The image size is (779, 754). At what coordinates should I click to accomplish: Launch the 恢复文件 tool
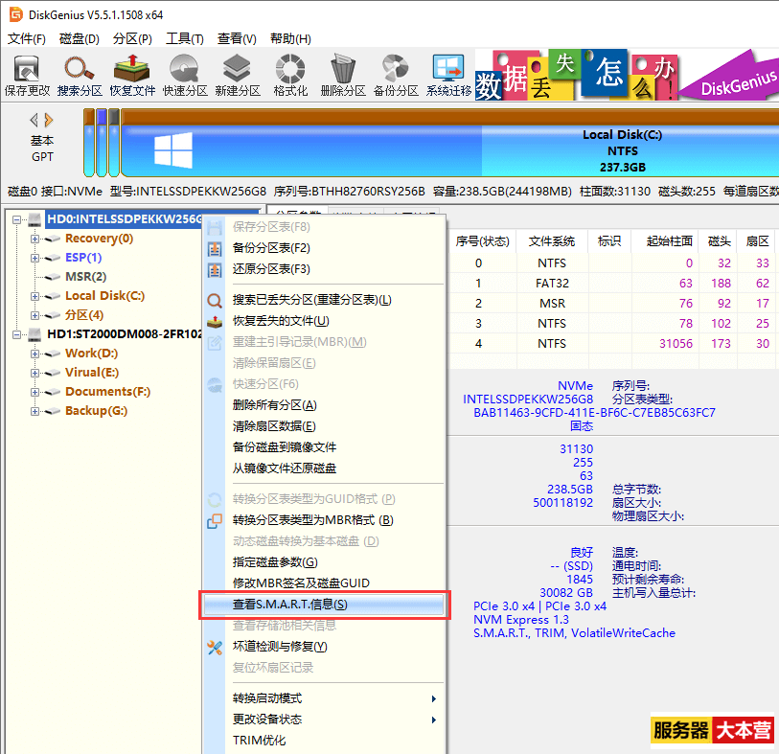click(x=132, y=75)
